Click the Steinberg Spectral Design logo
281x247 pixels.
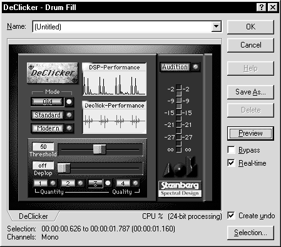point(180,189)
